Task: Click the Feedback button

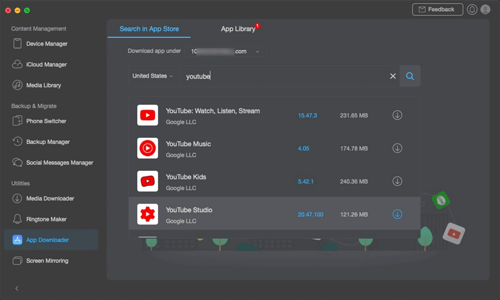Action: click(x=437, y=10)
